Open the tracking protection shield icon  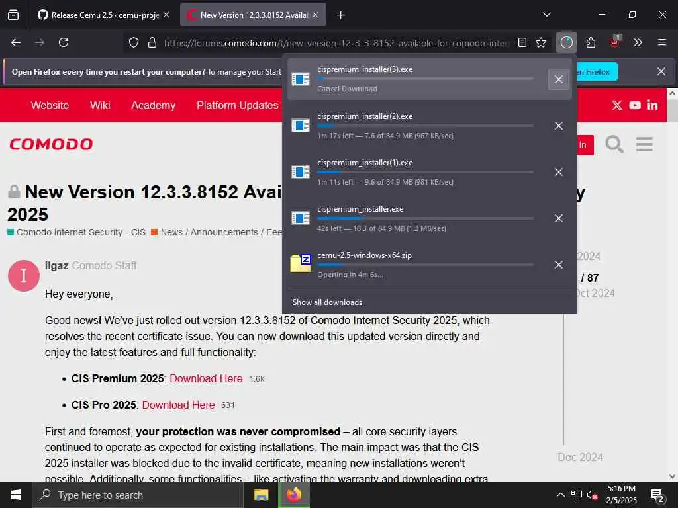pyautogui.click(x=134, y=42)
